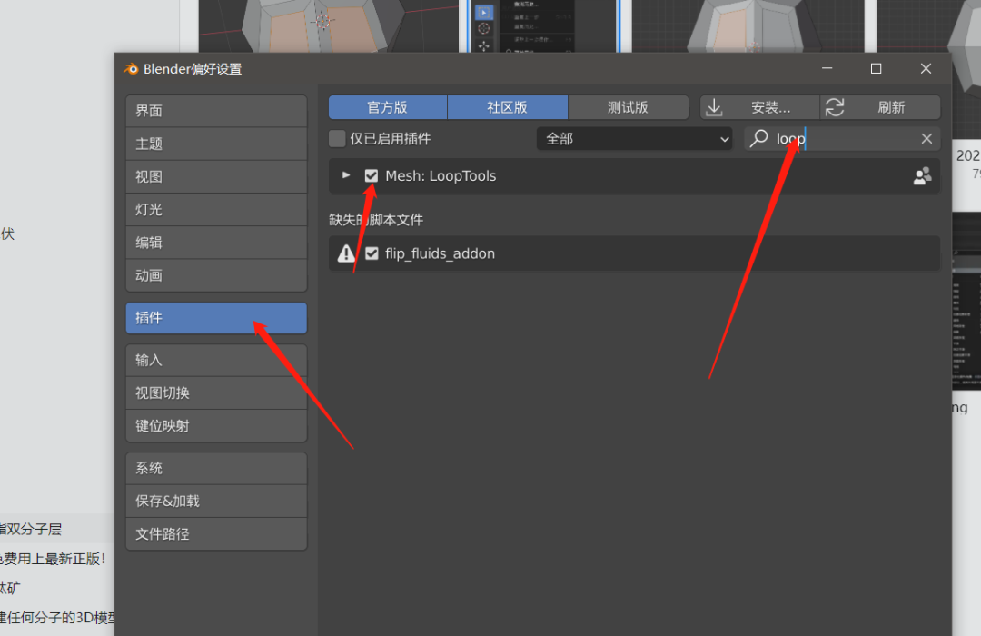The image size is (981, 636).
Task: Click the community icon on LoopTools row
Action: pos(922,176)
